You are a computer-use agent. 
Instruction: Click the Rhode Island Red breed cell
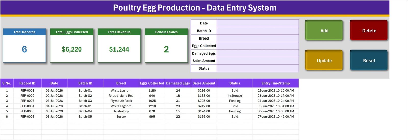[121, 96]
